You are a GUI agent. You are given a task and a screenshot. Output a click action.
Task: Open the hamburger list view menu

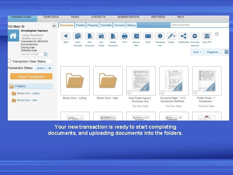tap(226, 52)
